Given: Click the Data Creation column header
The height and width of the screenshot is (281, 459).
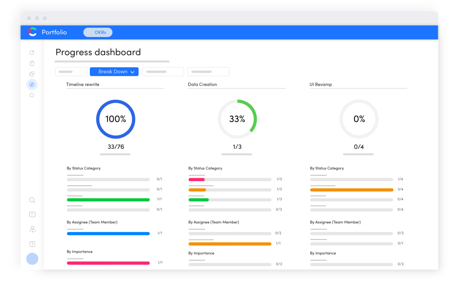Looking at the screenshot, I should (x=202, y=84).
